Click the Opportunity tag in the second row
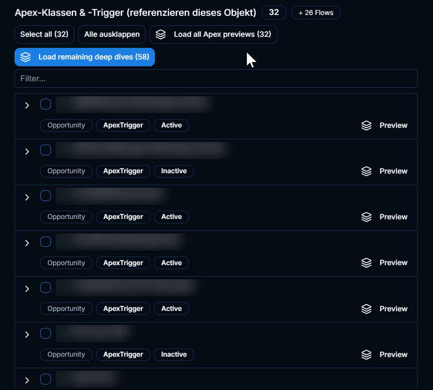The width and height of the screenshot is (433, 390). pos(66,171)
